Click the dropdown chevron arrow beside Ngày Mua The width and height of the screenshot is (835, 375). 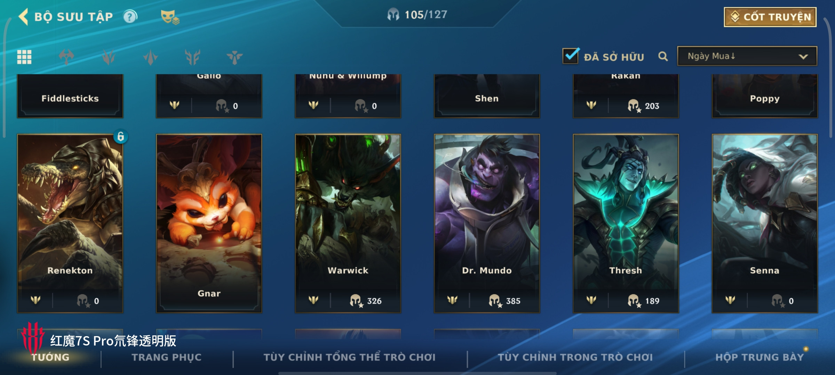coord(803,57)
